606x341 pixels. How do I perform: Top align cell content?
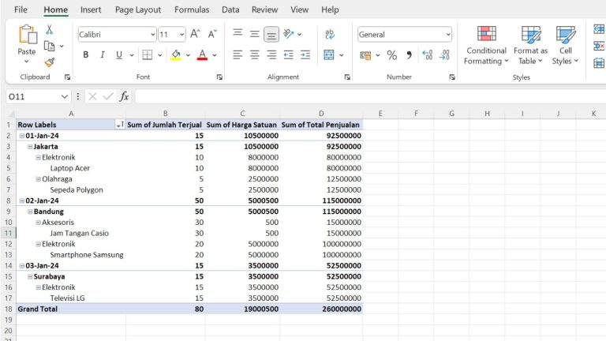pos(238,33)
